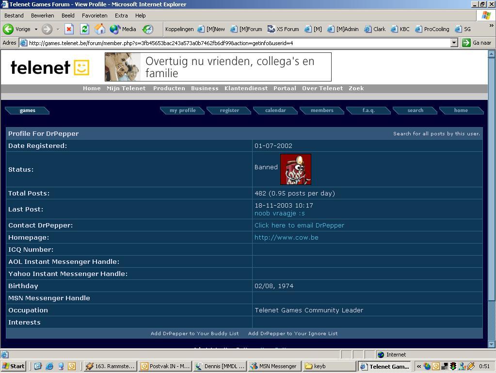
Task: Open the [M] link bookmark
Action: (313, 29)
